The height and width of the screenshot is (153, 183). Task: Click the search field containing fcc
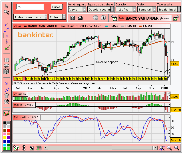coord(30,7)
